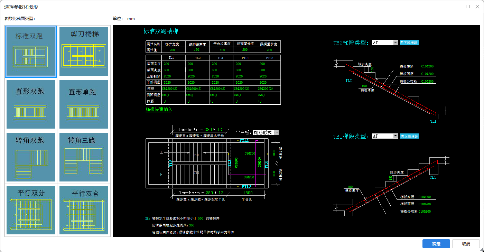Select the 转角三跑 stair icon

pos(84,157)
